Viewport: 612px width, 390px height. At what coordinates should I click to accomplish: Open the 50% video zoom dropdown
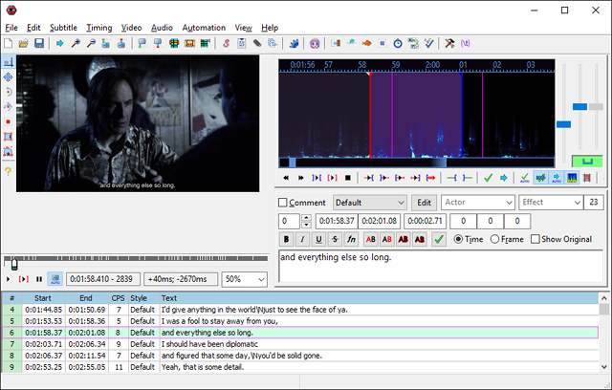pyautogui.click(x=244, y=279)
